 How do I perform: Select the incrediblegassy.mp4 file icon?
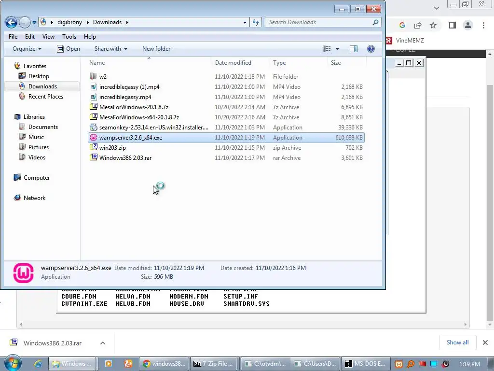(93, 97)
